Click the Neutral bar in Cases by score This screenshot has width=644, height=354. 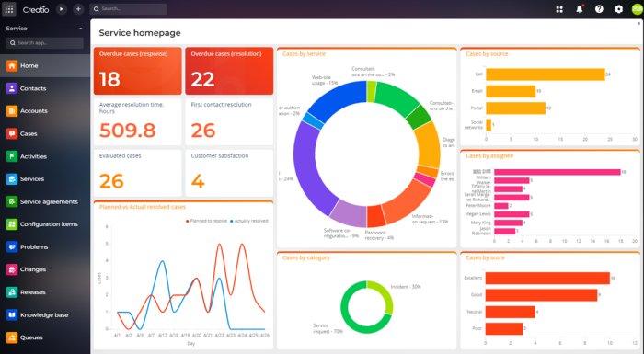click(x=510, y=312)
